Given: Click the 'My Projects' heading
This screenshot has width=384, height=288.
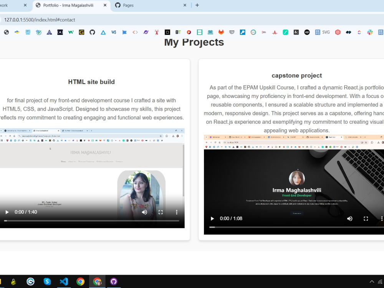Looking at the screenshot, I should click(194, 42).
